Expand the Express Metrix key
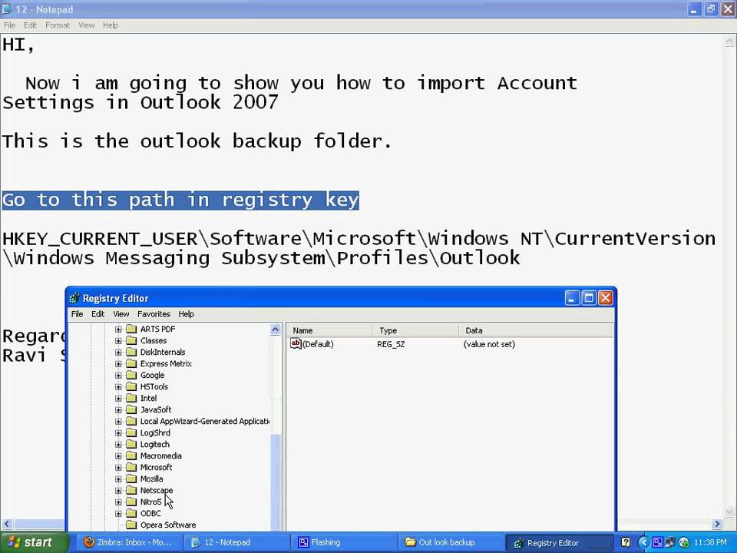Screen dimensions: 737x553 tap(118, 363)
